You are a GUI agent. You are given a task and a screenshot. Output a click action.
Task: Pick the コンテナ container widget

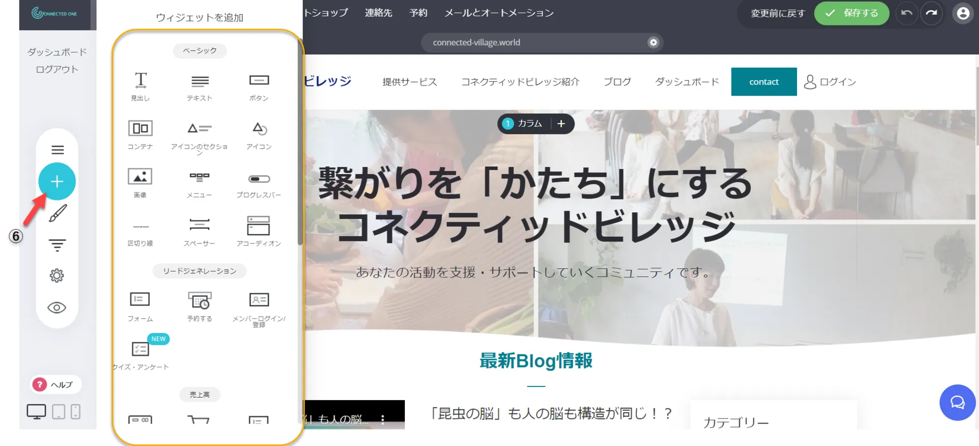pos(140,133)
